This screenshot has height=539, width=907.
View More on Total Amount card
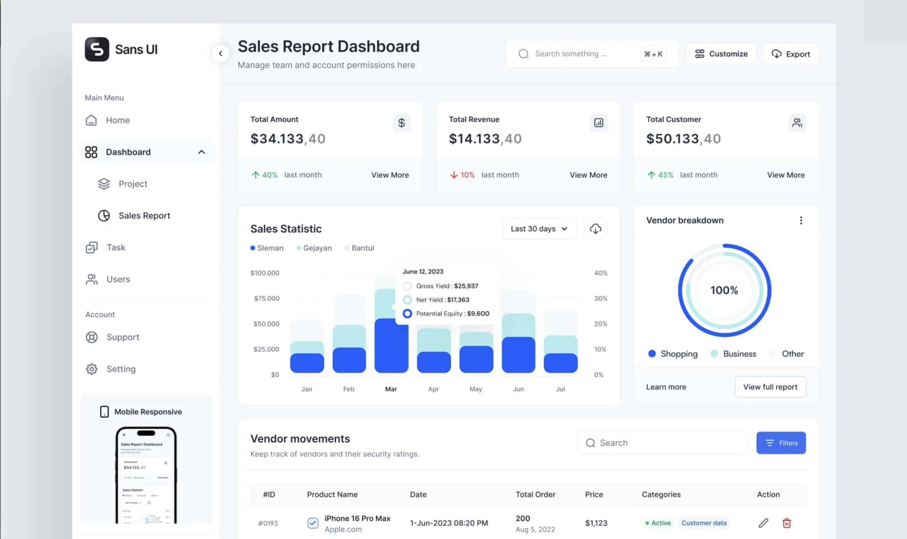(390, 175)
